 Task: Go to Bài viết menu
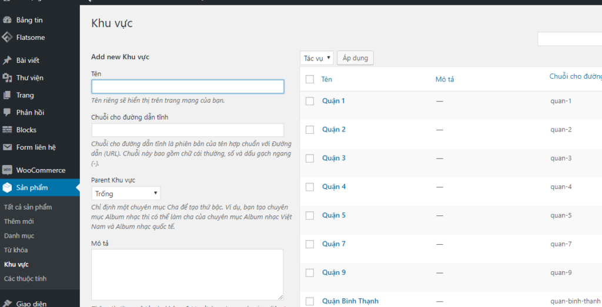pyautogui.click(x=28, y=60)
